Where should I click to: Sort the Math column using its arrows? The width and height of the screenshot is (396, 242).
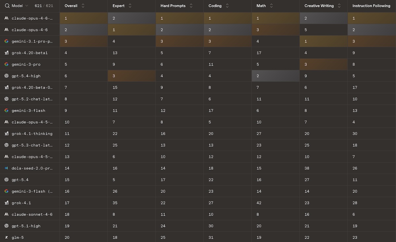[x=271, y=6]
